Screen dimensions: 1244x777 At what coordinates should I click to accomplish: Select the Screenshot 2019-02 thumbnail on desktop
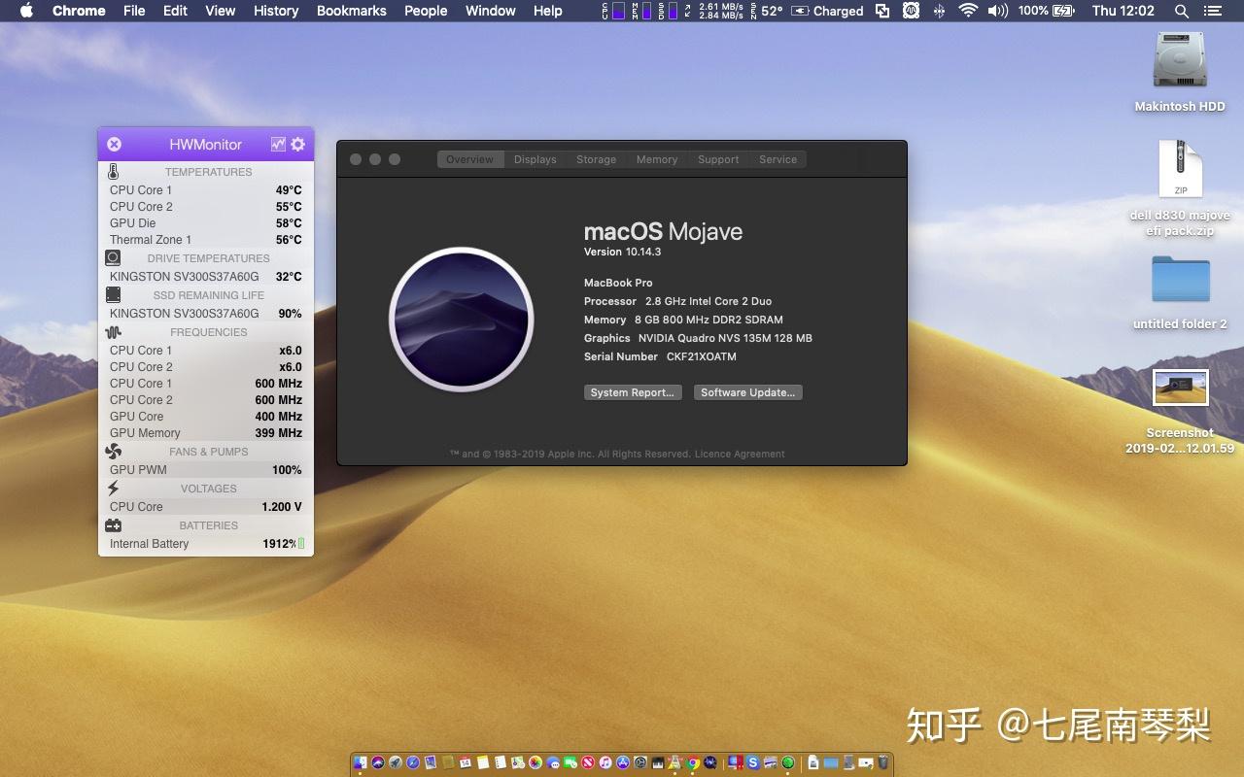point(1180,387)
